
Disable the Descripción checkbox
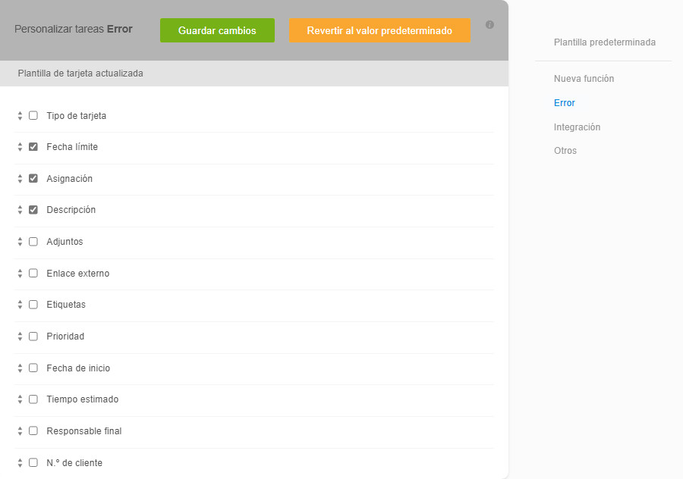click(x=33, y=210)
